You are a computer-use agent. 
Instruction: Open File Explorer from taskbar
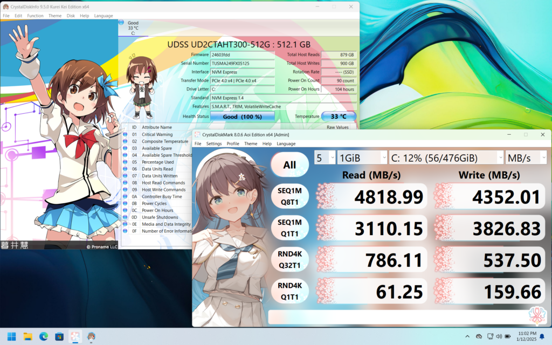(x=28, y=336)
